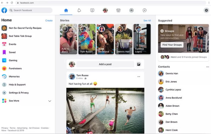This screenshot has width=211, height=134.
Task: Open Events from the sidebar
Action: click(12, 44)
